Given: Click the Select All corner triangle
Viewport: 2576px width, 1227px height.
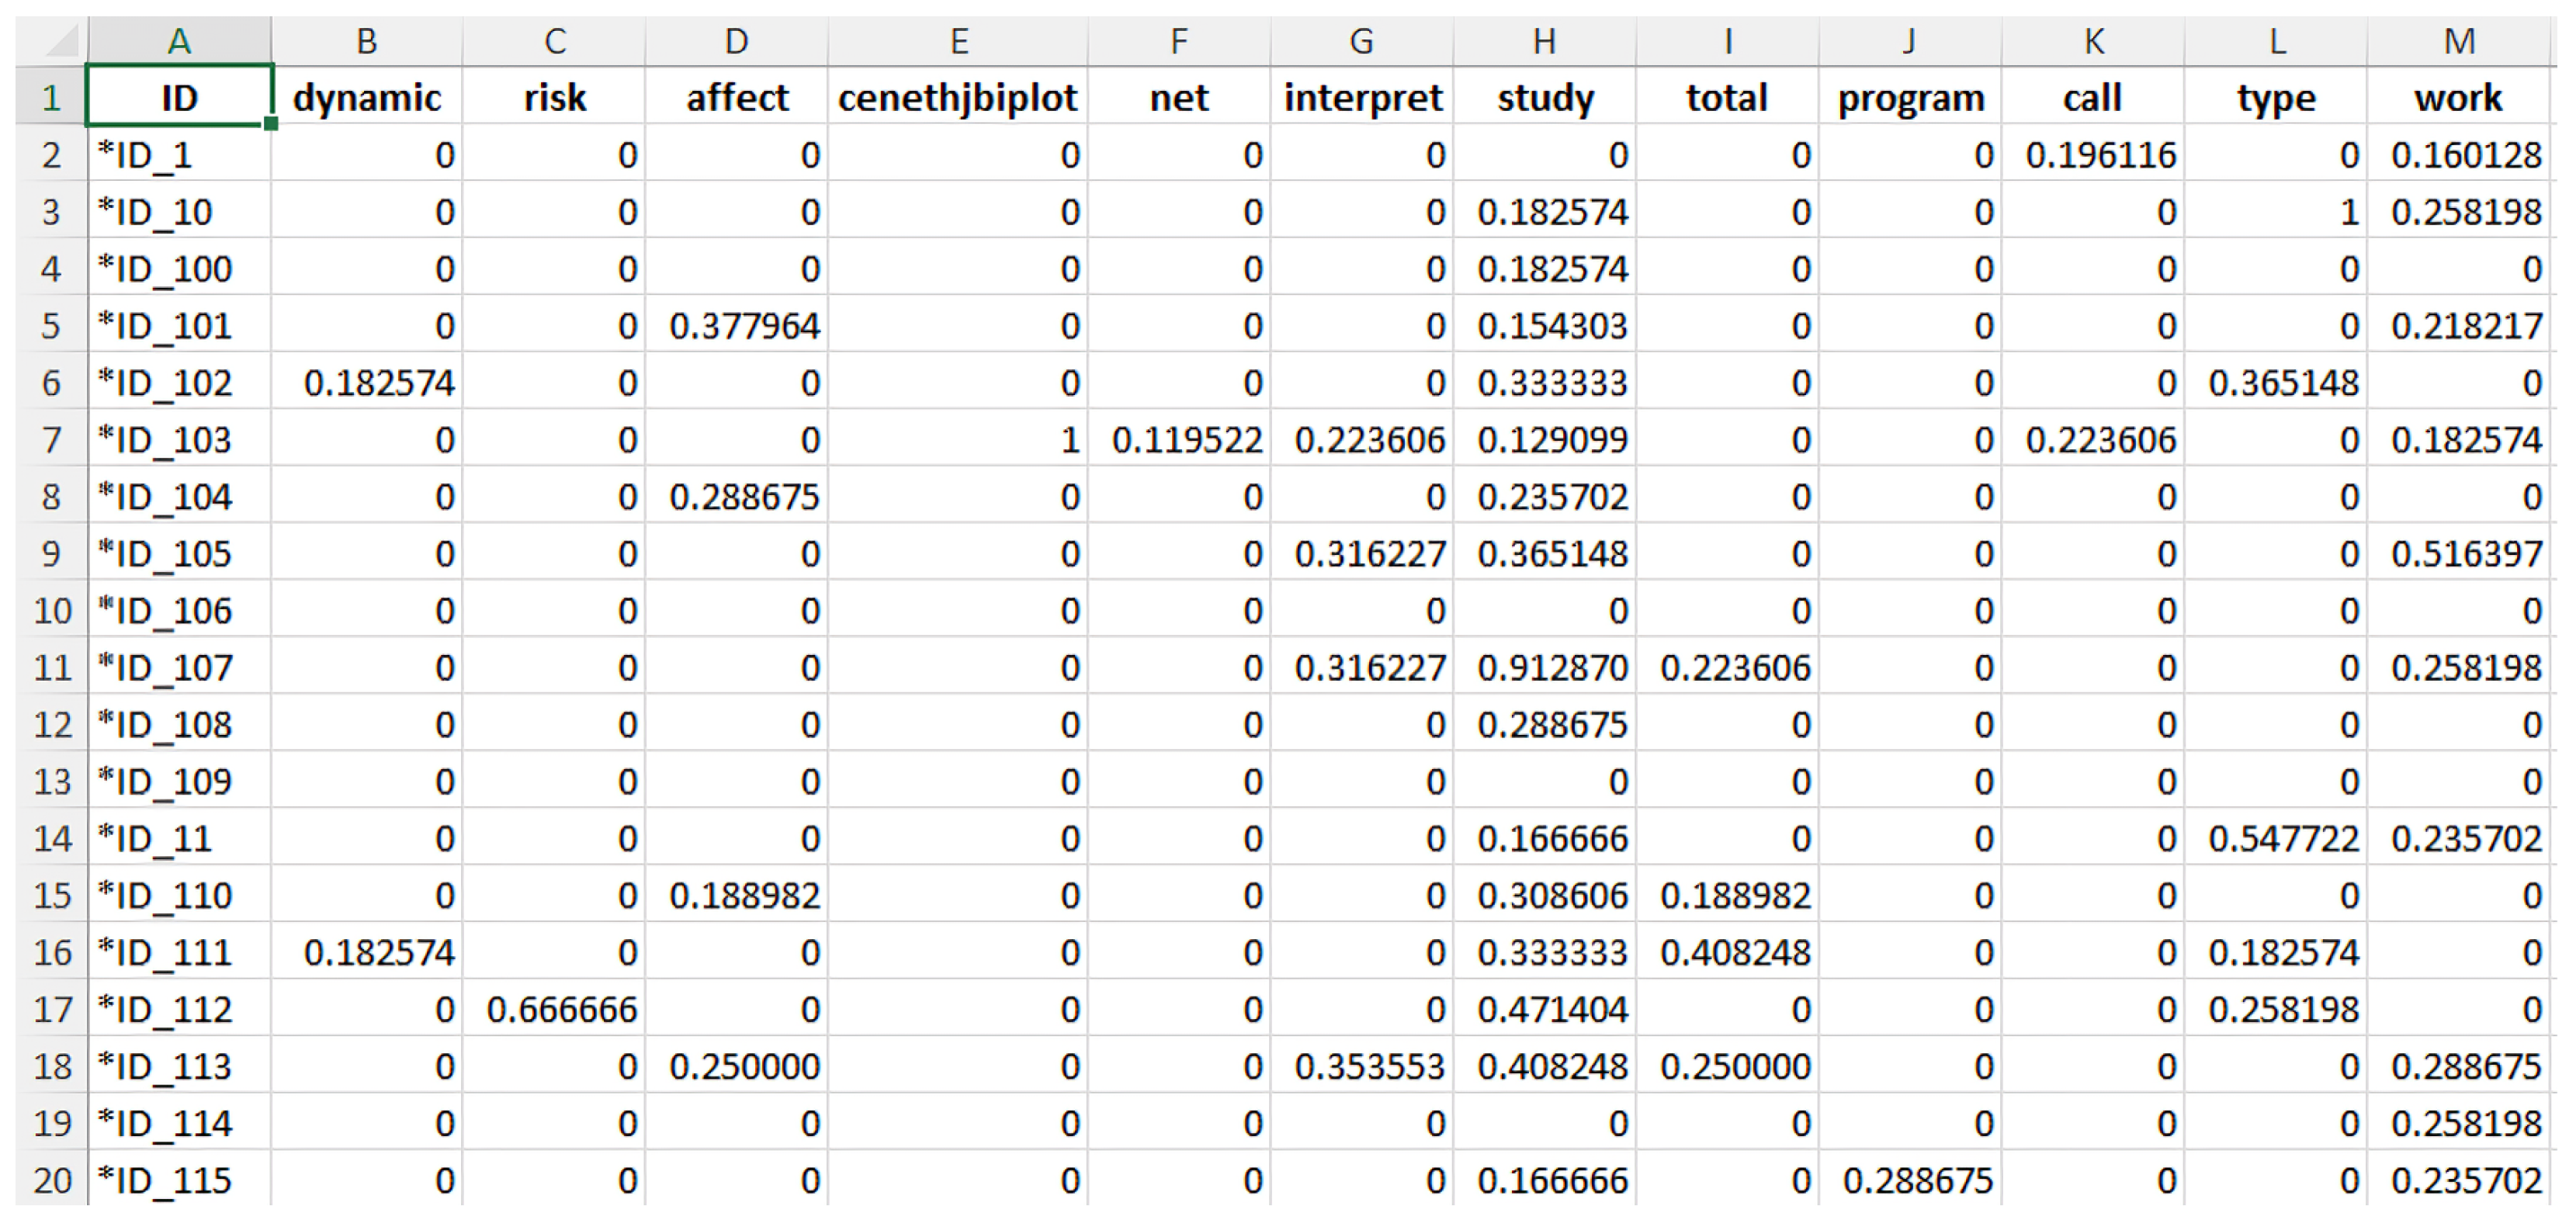Looking at the screenshot, I should (x=52, y=41).
